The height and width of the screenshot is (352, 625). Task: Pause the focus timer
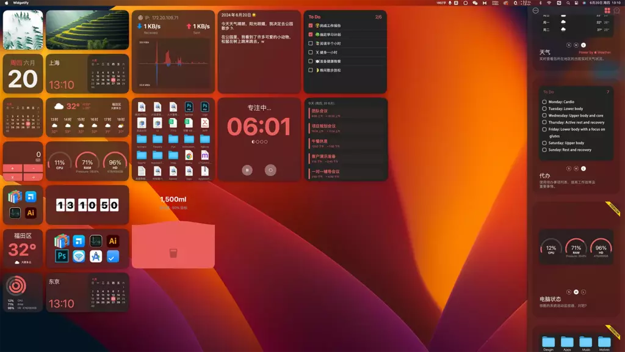pos(247,170)
